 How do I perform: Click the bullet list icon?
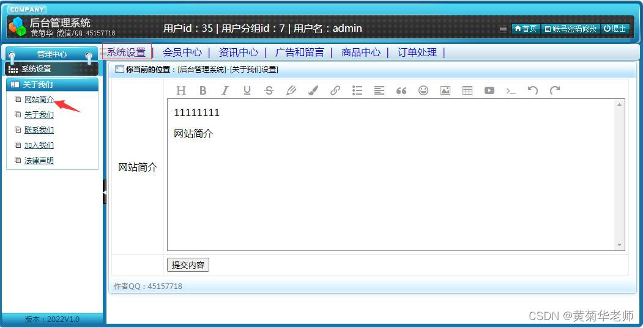(357, 90)
